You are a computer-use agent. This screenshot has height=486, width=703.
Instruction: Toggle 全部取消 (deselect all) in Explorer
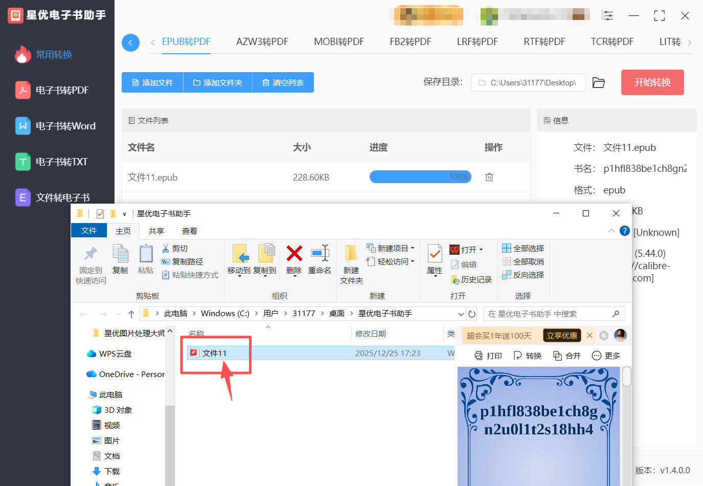[x=527, y=261]
